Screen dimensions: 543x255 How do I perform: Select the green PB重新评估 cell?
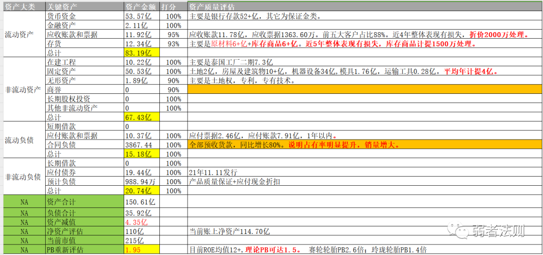[x=85, y=249]
